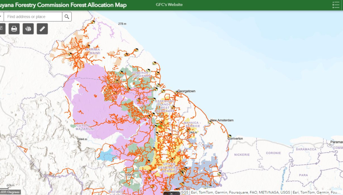Open the Print widget

click(x=14, y=29)
